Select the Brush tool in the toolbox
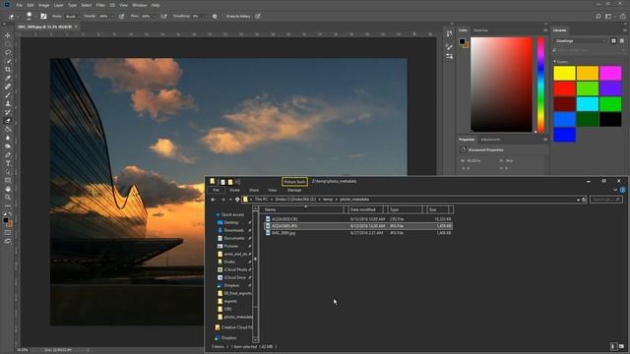 click(x=8, y=95)
